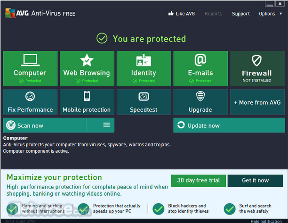Screen dimensions: 288x223
Task: Click the 'Computer component is active.' text
Action: [x=36, y=151]
